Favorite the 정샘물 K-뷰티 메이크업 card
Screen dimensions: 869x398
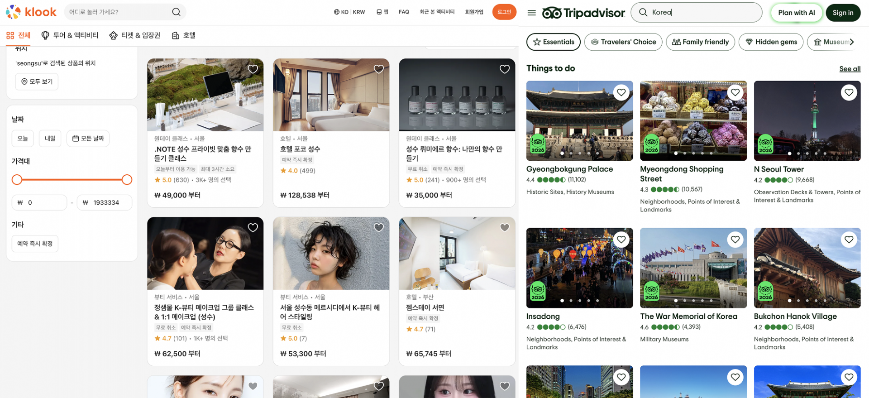(x=253, y=227)
